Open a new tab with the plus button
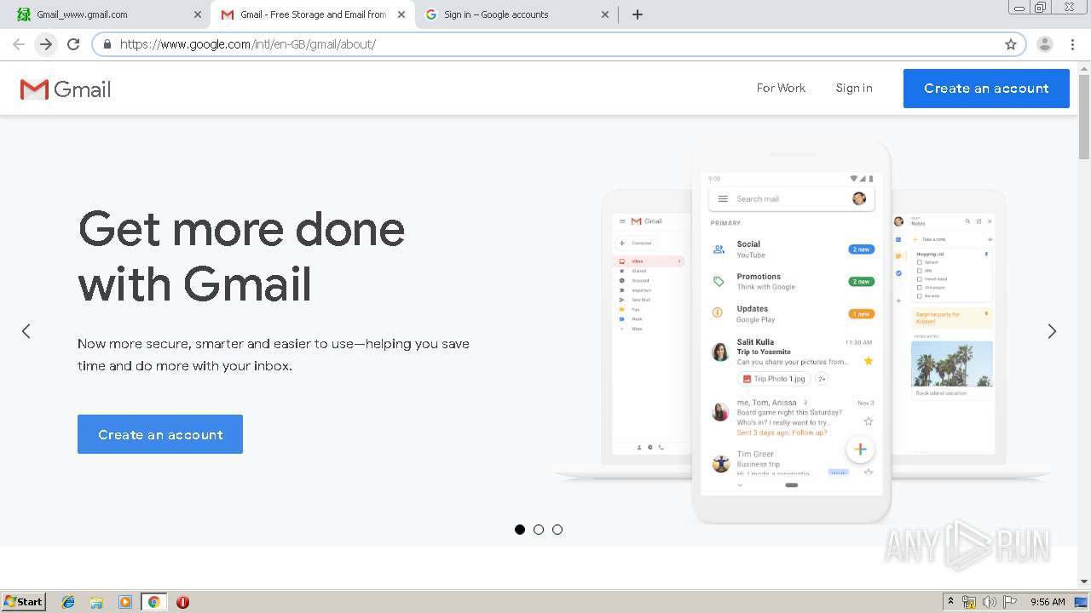This screenshot has height=613, width=1091. click(638, 14)
